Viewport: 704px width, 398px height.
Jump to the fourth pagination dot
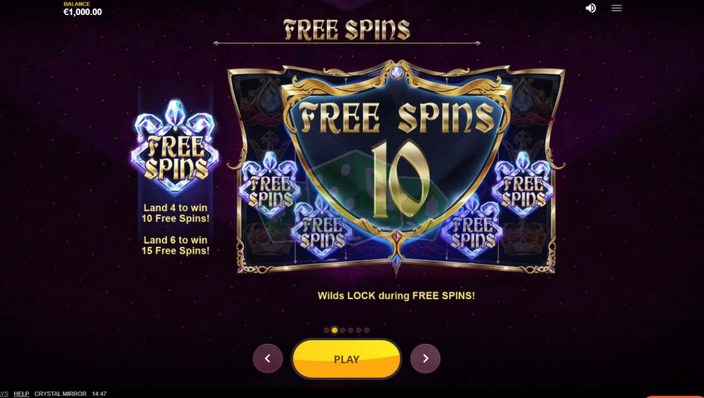[350, 330]
